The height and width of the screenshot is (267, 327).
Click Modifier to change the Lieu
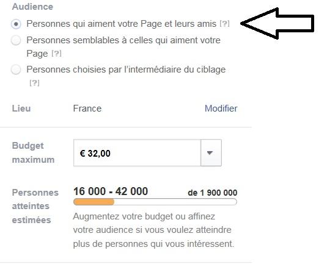(221, 109)
